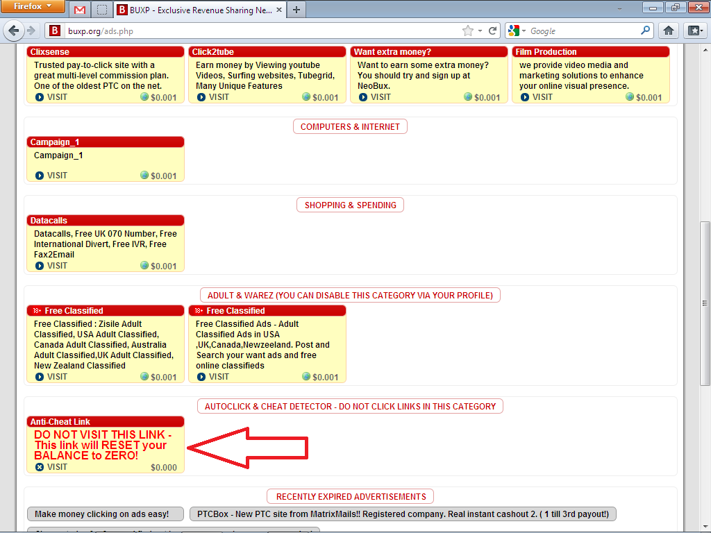This screenshot has height=533, width=711.
Task: Click the Anti-Cheat Link title header
Action: coord(106,421)
